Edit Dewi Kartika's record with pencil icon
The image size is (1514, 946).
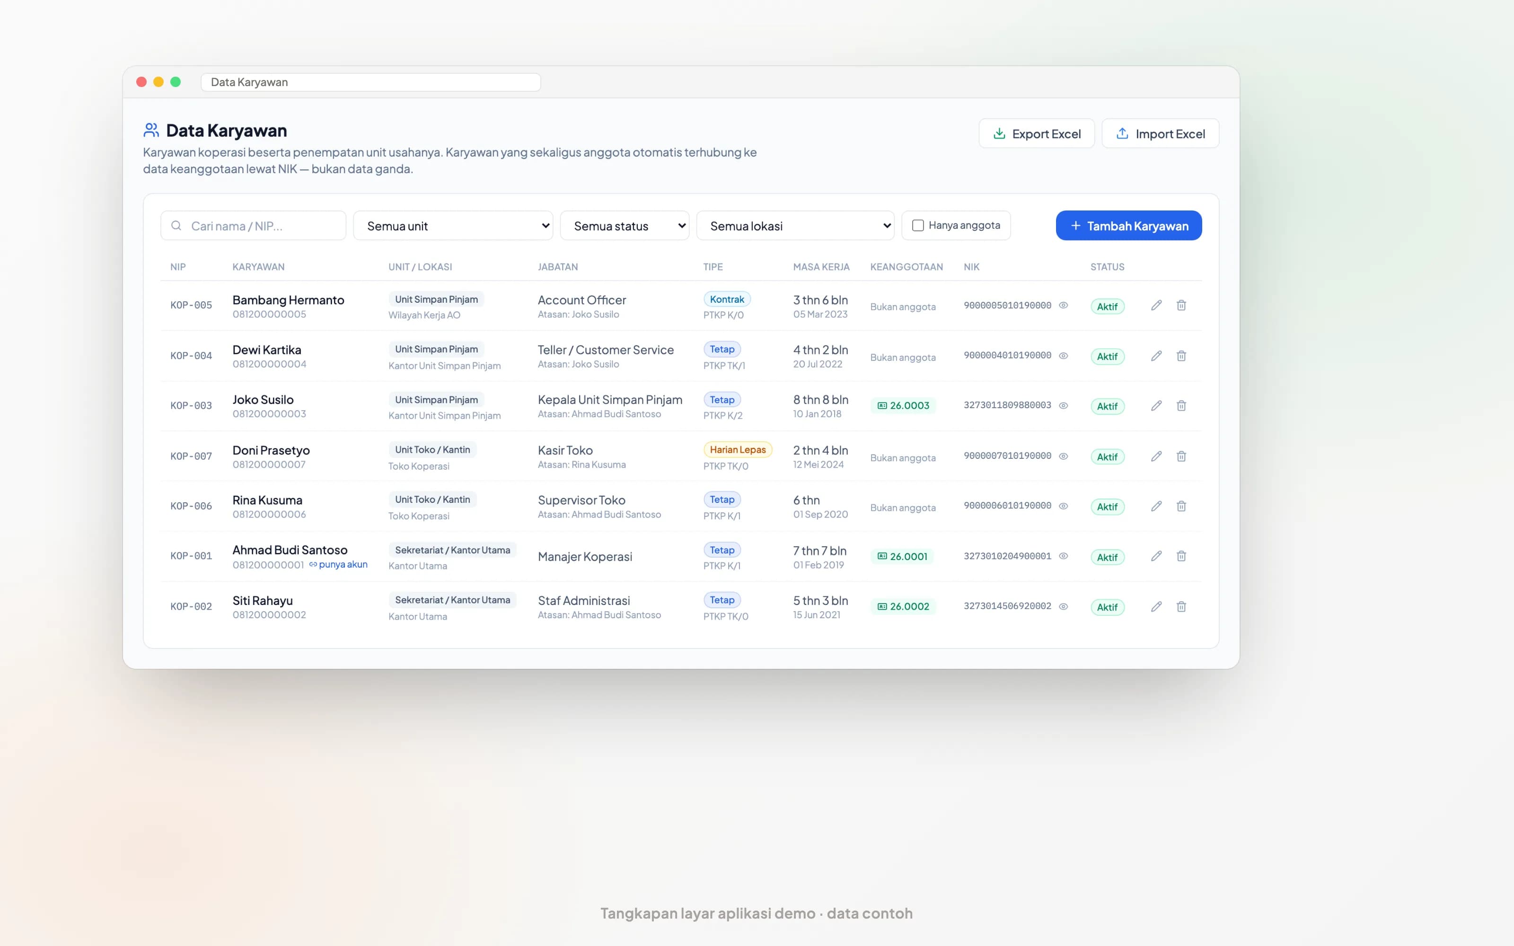pos(1156,356)
